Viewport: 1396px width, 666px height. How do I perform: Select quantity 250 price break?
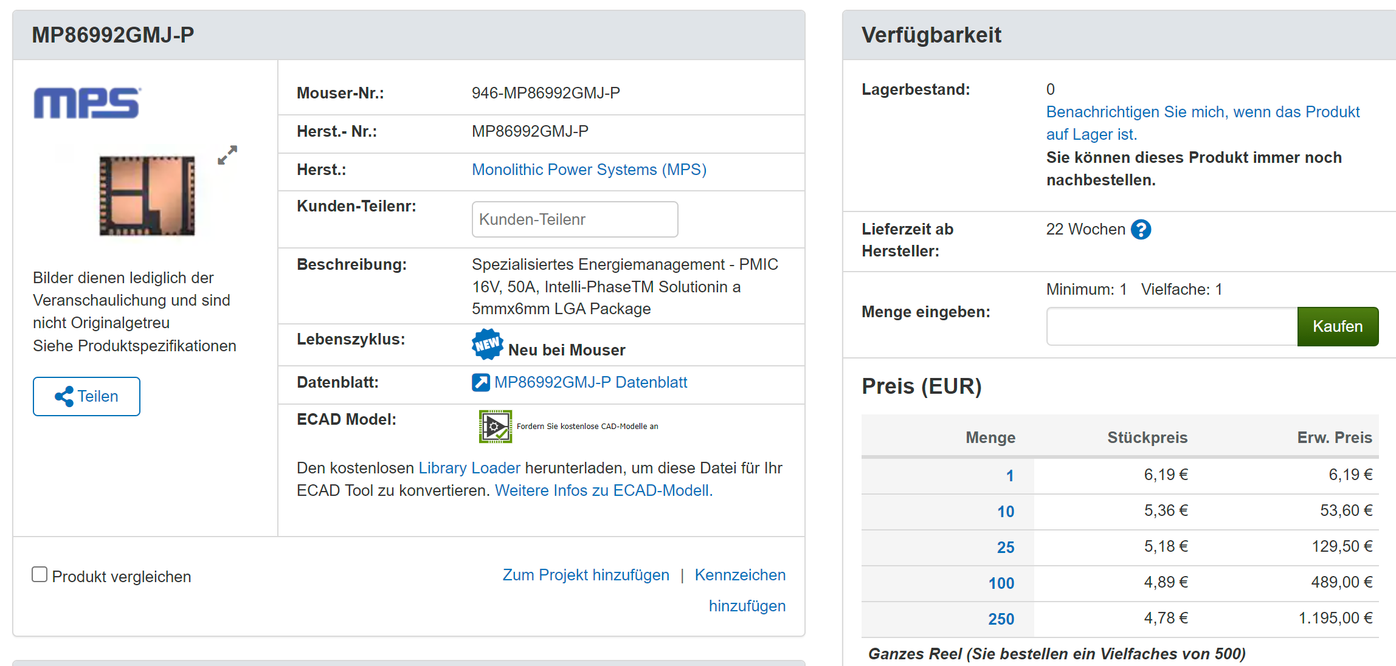point(1001,619)
